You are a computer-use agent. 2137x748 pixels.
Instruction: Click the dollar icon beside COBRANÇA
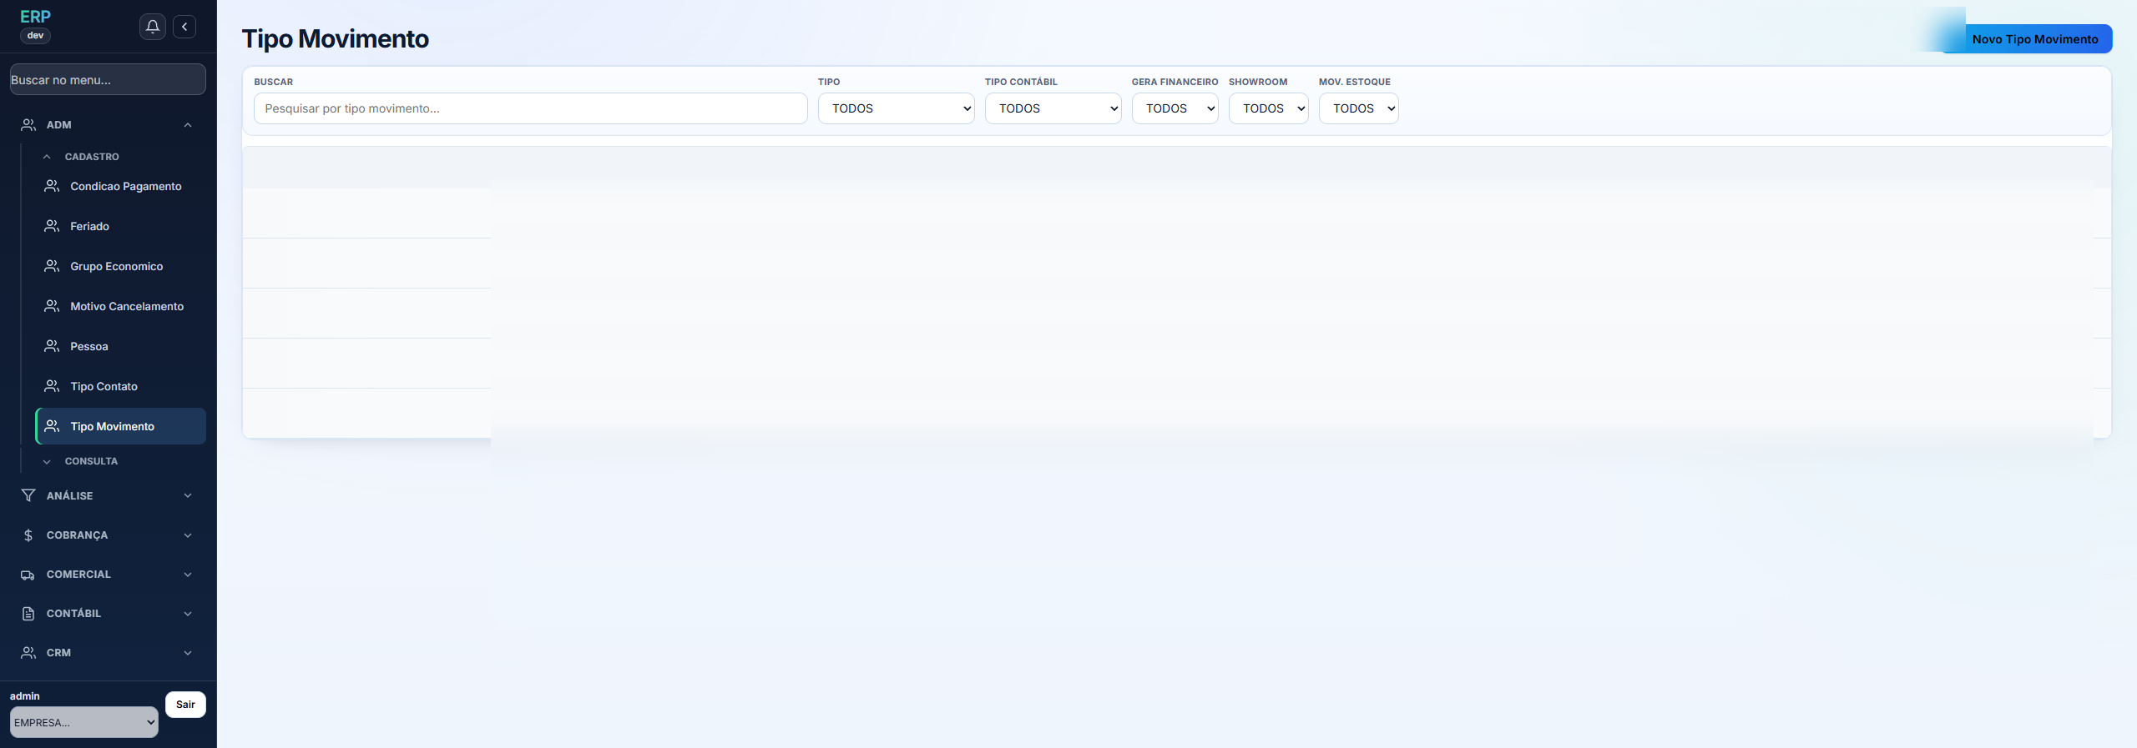click(28, 535)
